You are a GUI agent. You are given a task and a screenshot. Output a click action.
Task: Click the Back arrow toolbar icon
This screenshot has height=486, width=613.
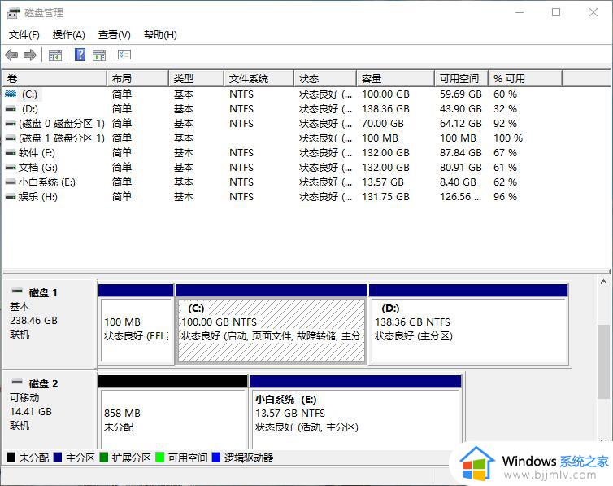(x=11, y=55)
